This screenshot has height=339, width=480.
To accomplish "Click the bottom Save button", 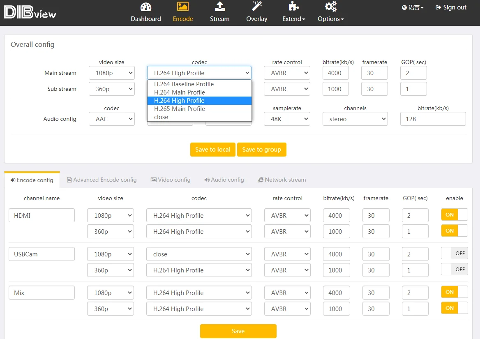I will [238, 331].
